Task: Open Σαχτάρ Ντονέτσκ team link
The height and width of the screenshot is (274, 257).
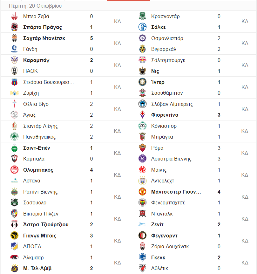Action: (x=44, y=38)
